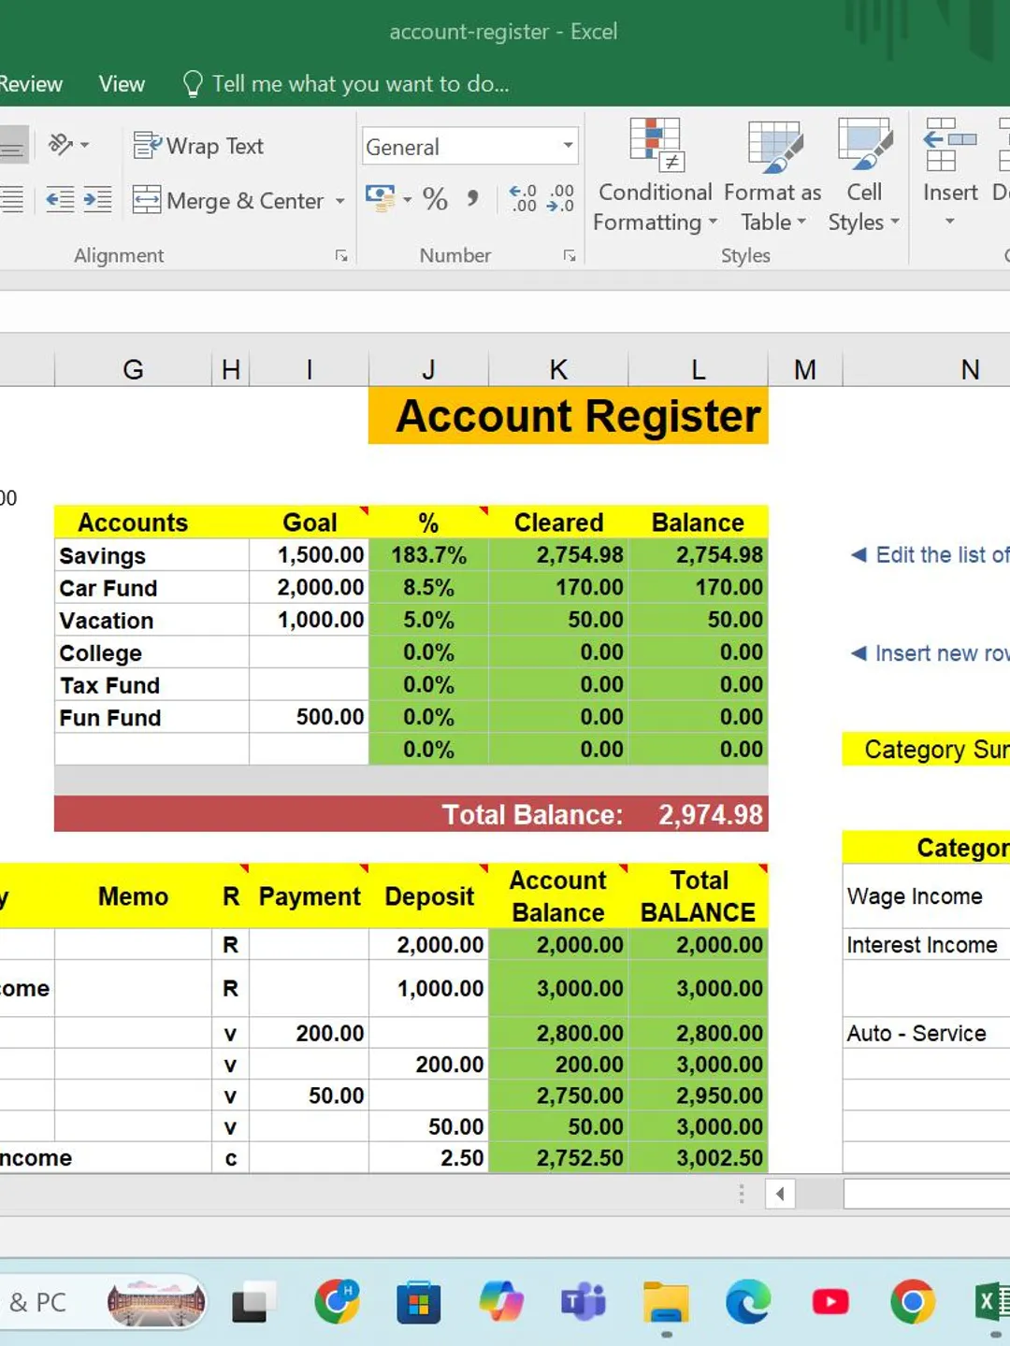Switch to the View ribbon tab
Screen dimensions: 1010x1346
pos(122,84)
